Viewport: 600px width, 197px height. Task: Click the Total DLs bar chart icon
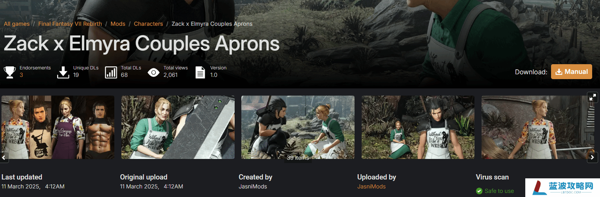(x=111, y=72)
